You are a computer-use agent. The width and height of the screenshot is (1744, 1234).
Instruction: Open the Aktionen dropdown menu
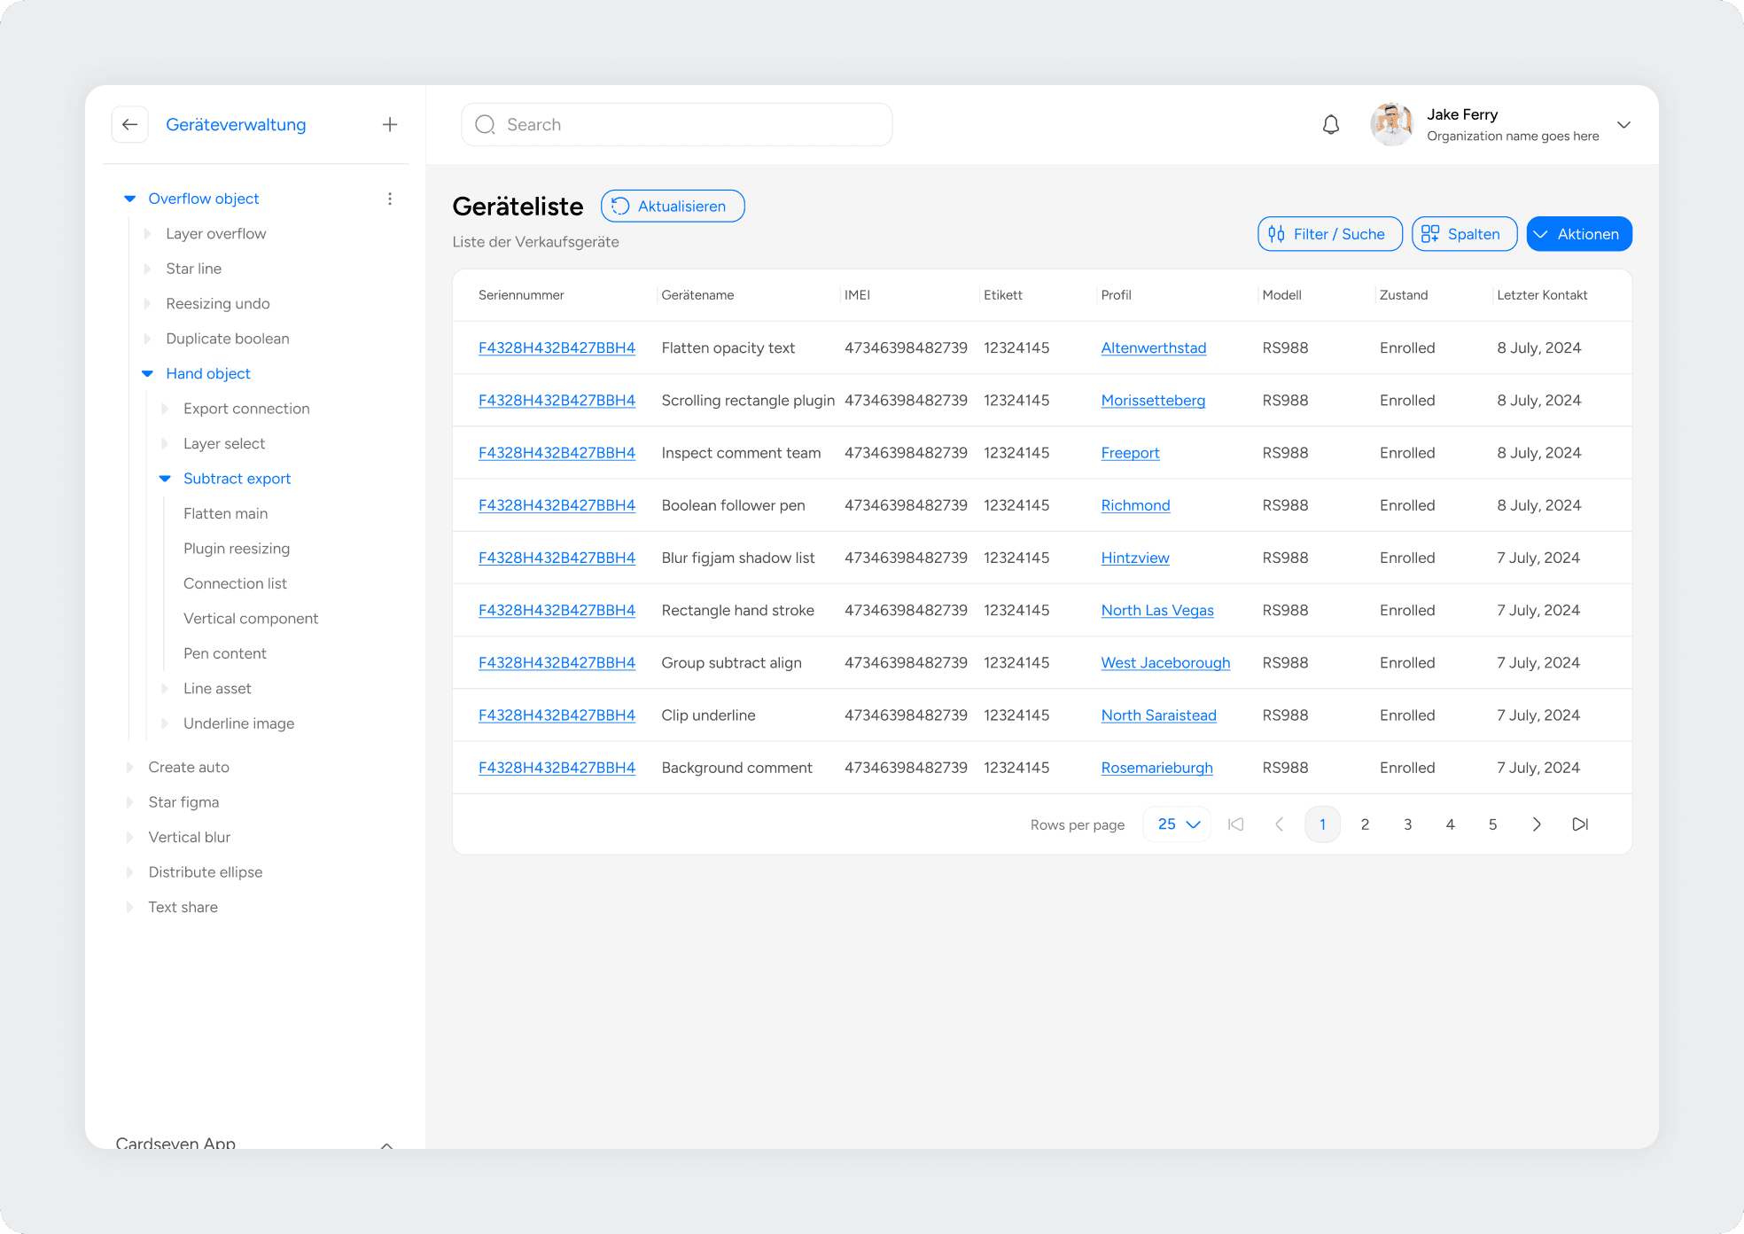tap(1578, 234)
